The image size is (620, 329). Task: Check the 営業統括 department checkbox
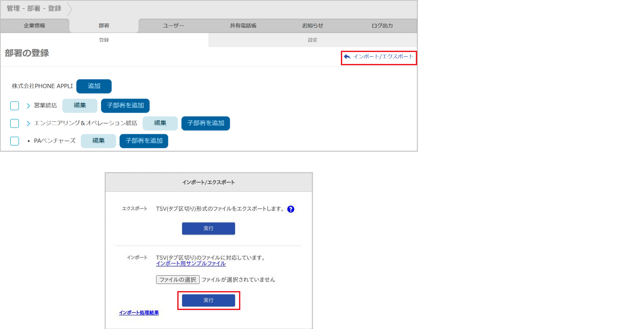(15, 106)
